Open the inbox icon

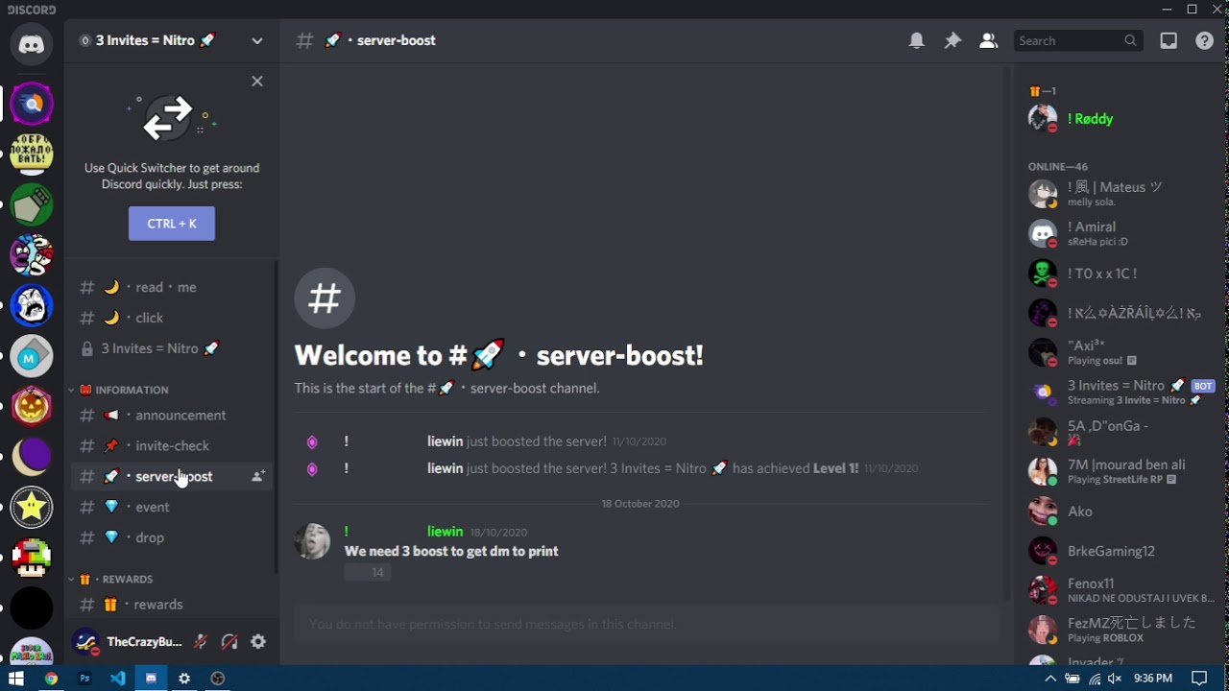tap(1169, 40)
